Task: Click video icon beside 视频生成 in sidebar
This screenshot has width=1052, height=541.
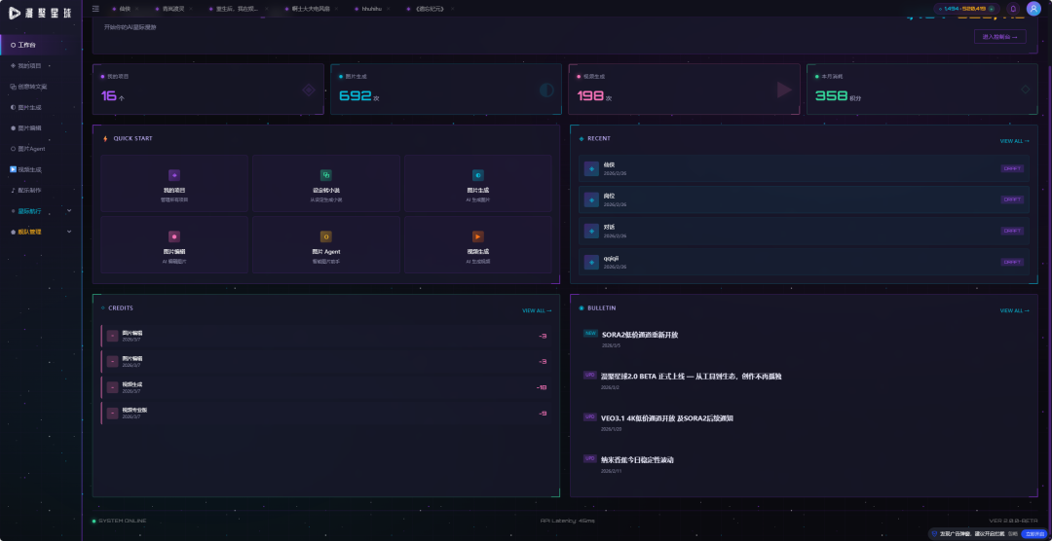Action: 14,169
